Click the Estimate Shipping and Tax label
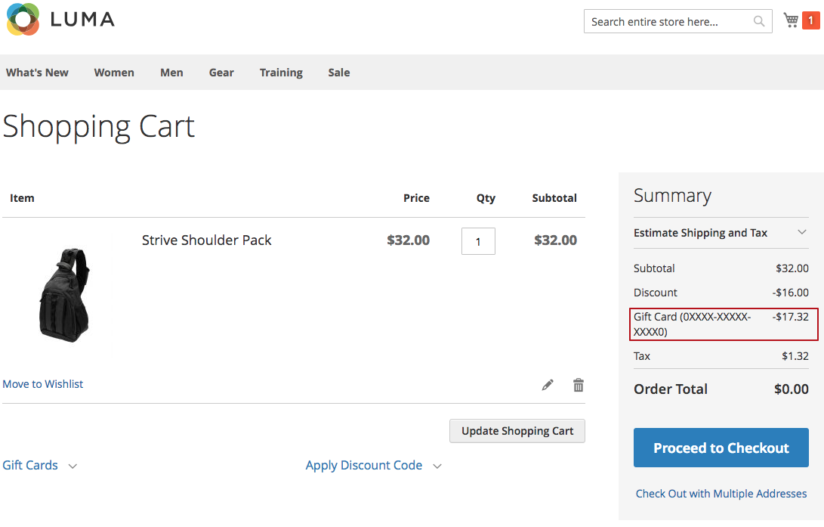Screen dimensions: 824x527 (700, 232)
